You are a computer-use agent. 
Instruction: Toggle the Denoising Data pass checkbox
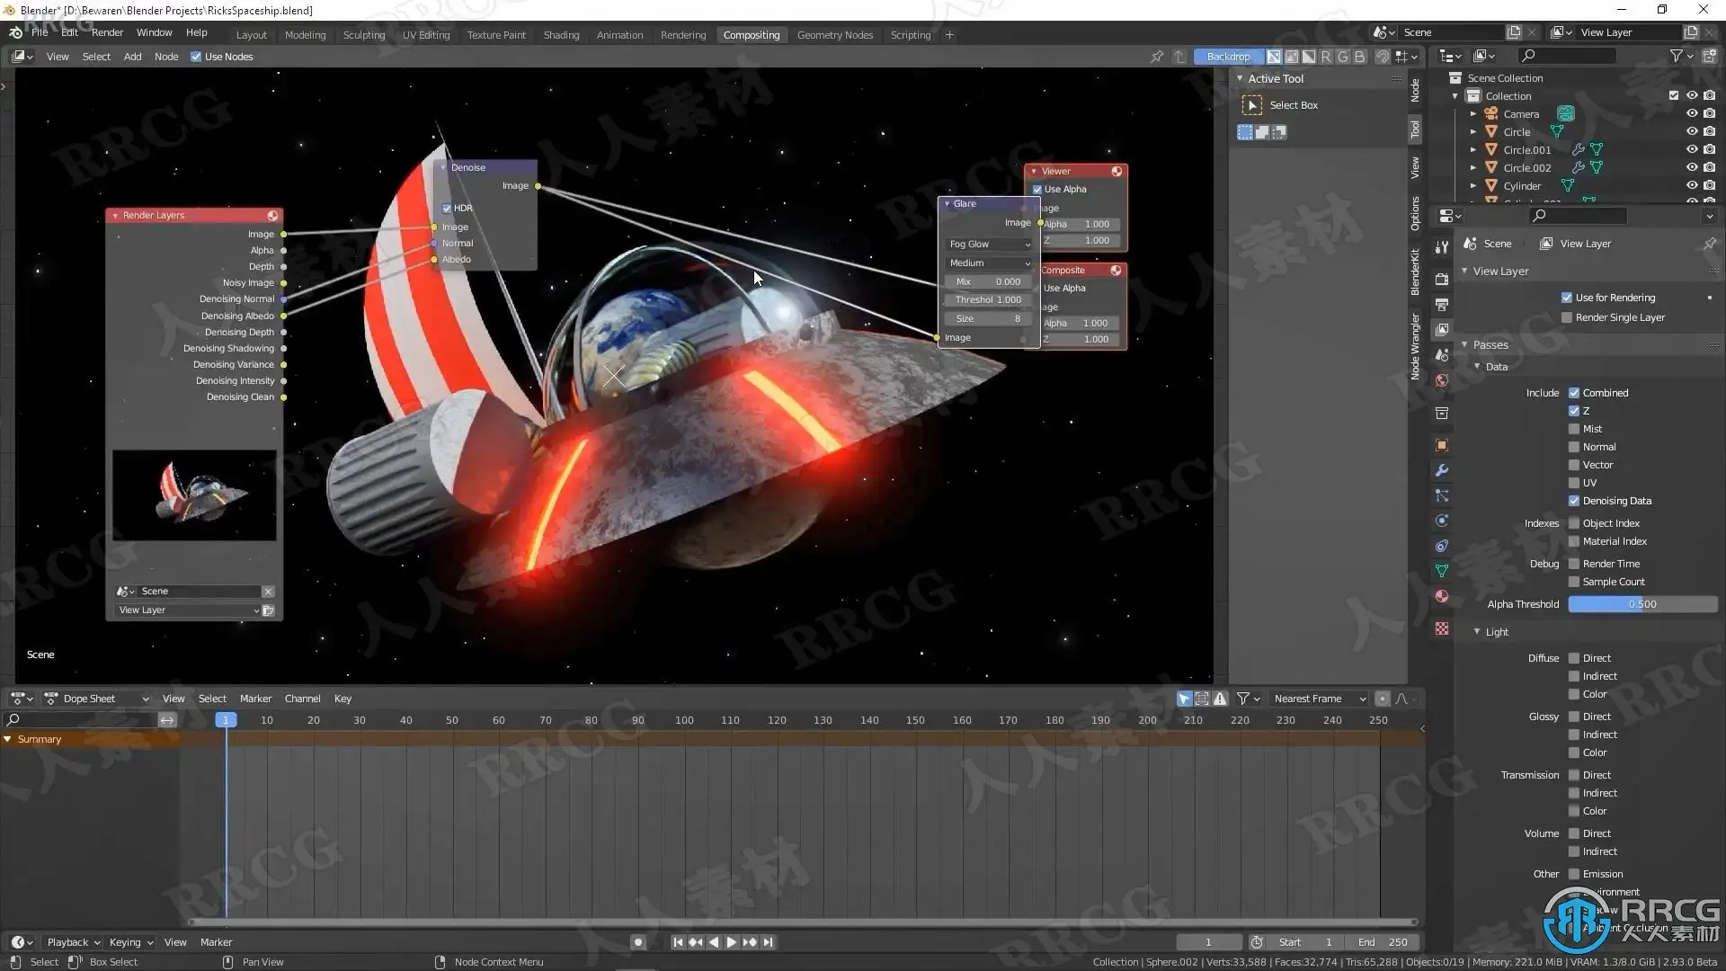(1574, 501)
